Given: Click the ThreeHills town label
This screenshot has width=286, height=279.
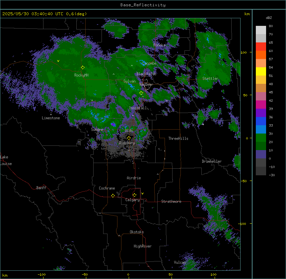Looking at the screenshot, I should coord(178,139).
